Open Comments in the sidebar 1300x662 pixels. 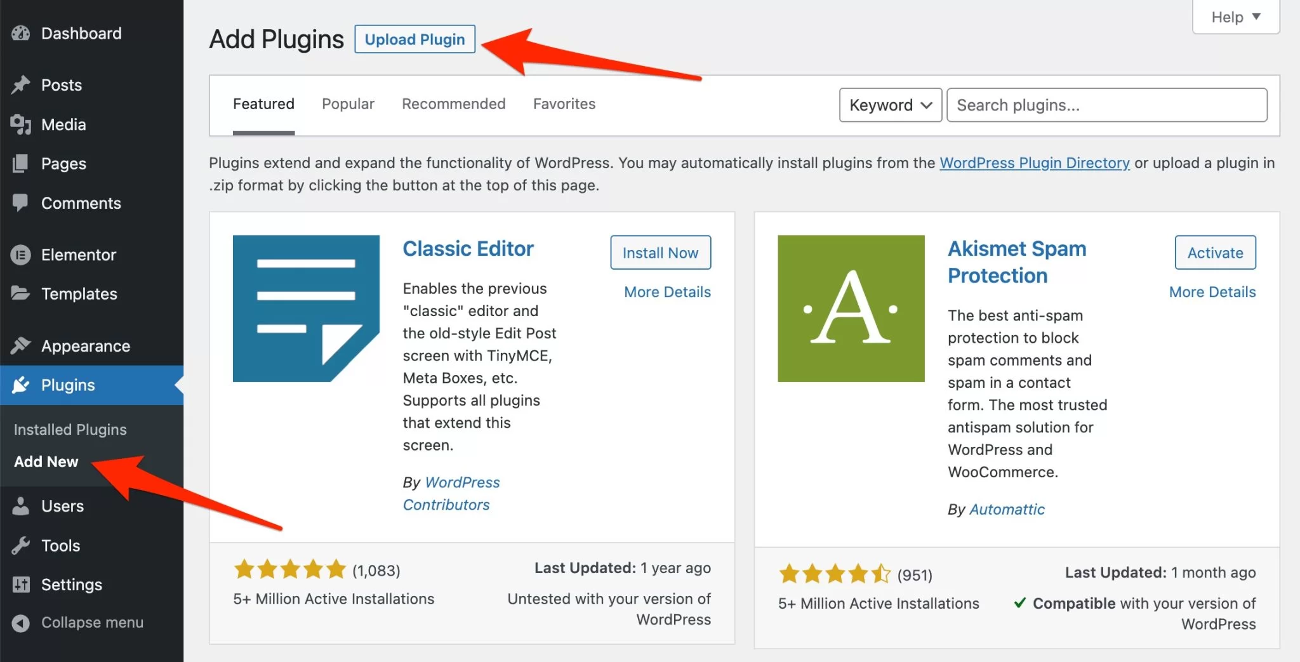[x=81, y=203]
